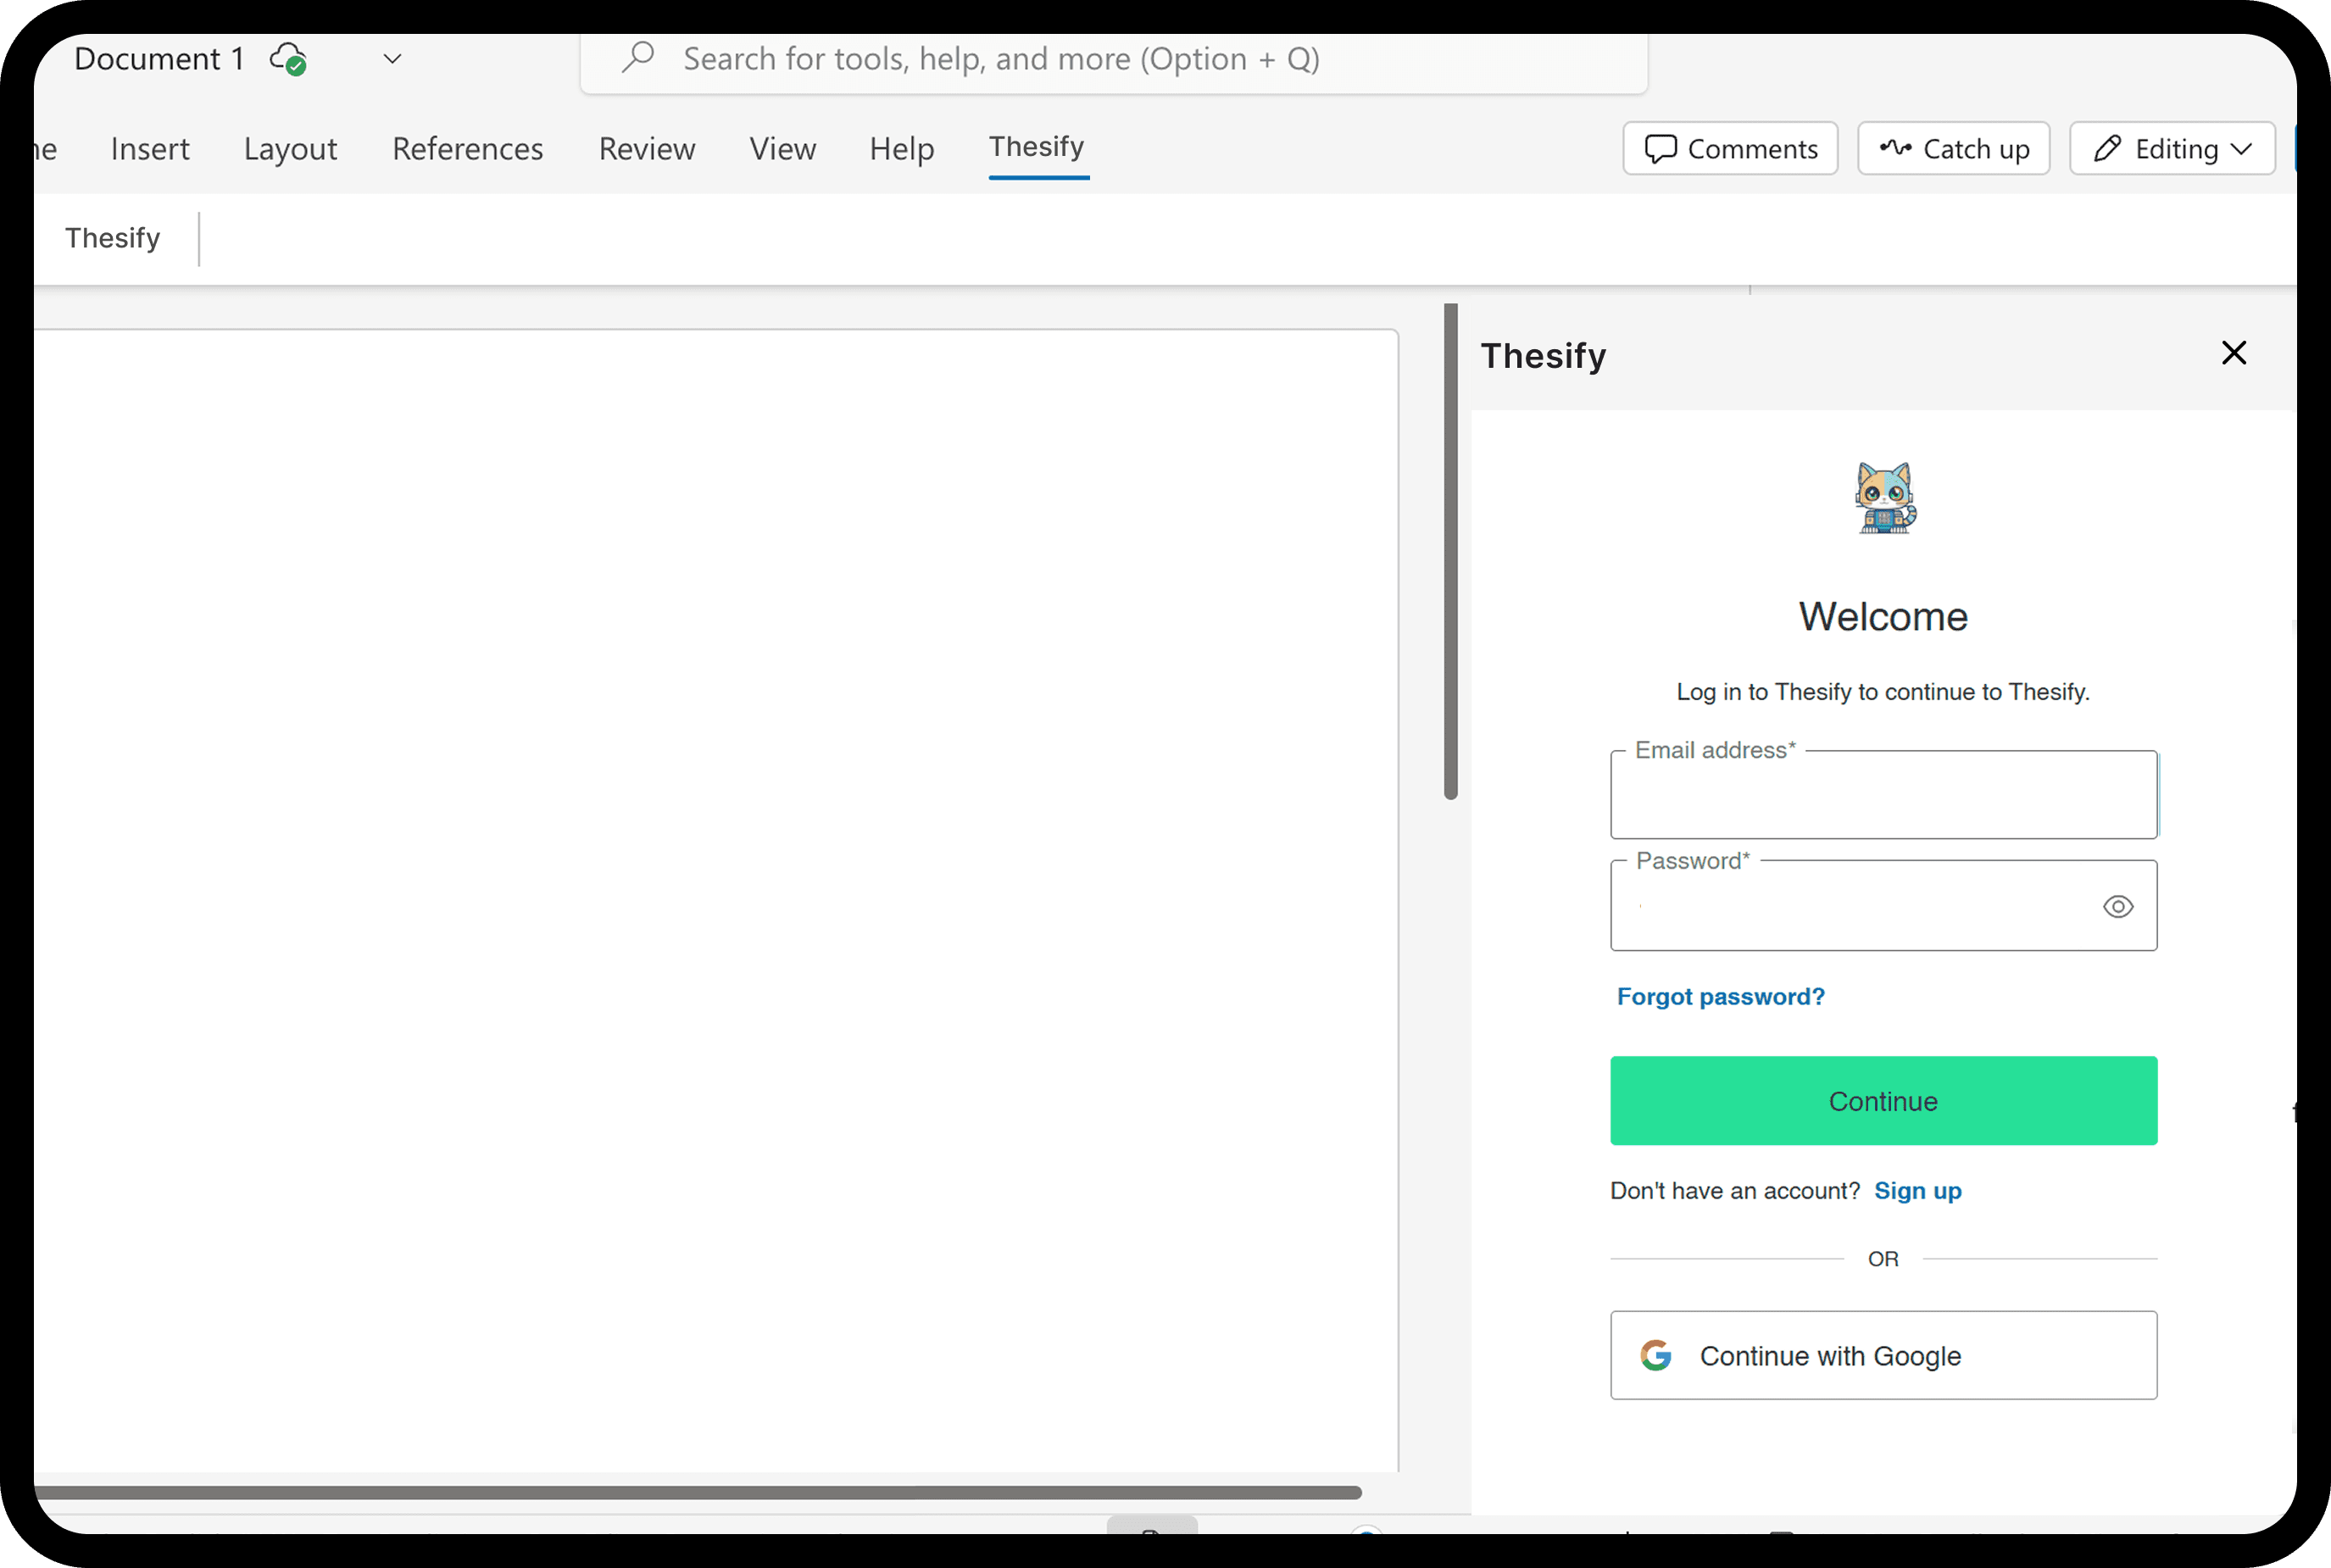Click the horizontal document scrollbar
Viewport: 2331px width, 1568px height.
[x=697, y=1492]
